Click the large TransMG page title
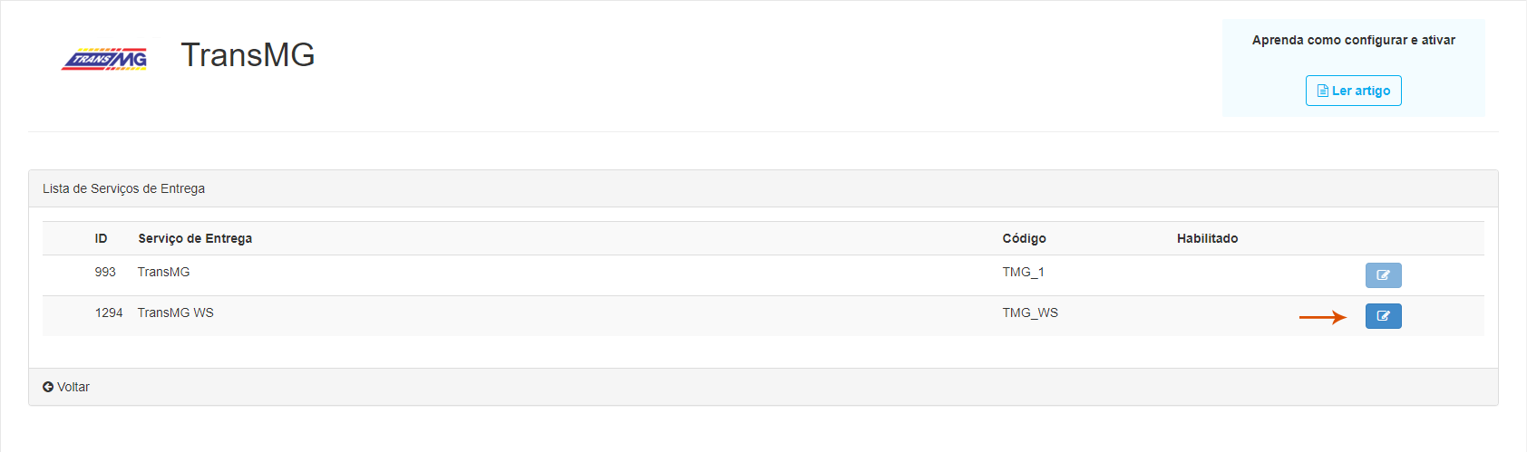The width and height of the screenshot is (1527, 452). click(x=248, y=55)
